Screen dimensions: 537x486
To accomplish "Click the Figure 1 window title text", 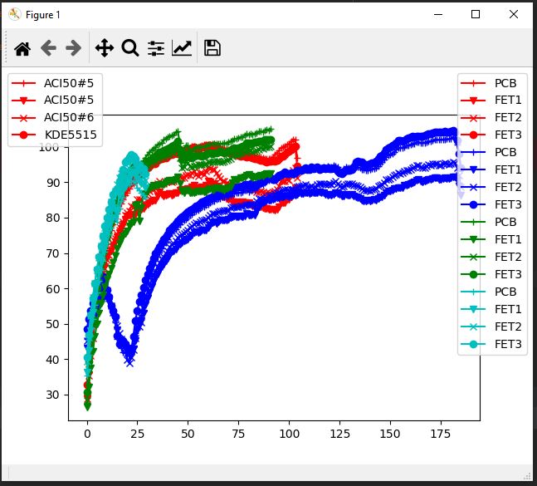I will 43,15.
